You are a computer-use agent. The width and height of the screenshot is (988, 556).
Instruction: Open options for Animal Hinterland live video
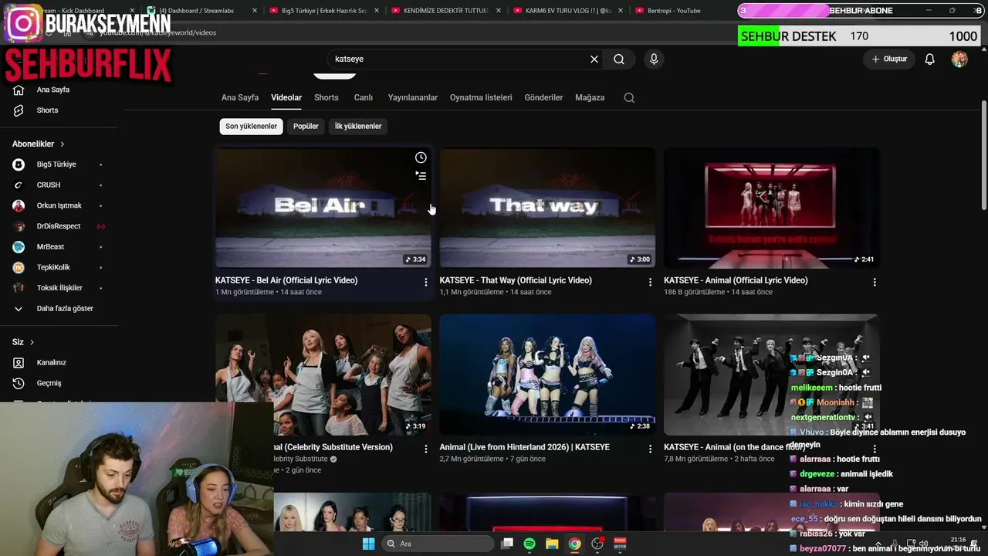coord(650,449)
